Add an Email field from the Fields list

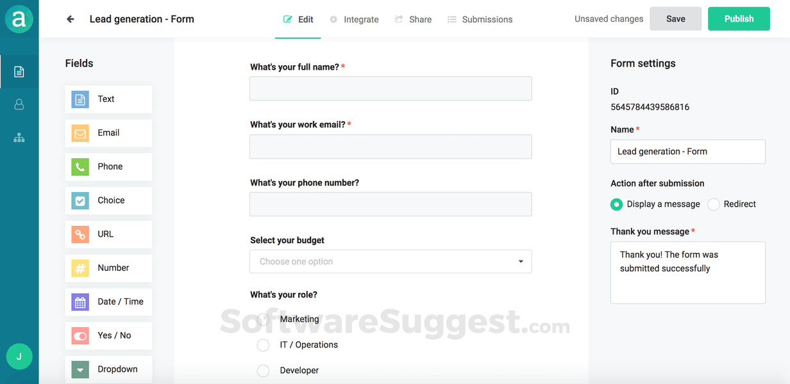tap(108, 133)
